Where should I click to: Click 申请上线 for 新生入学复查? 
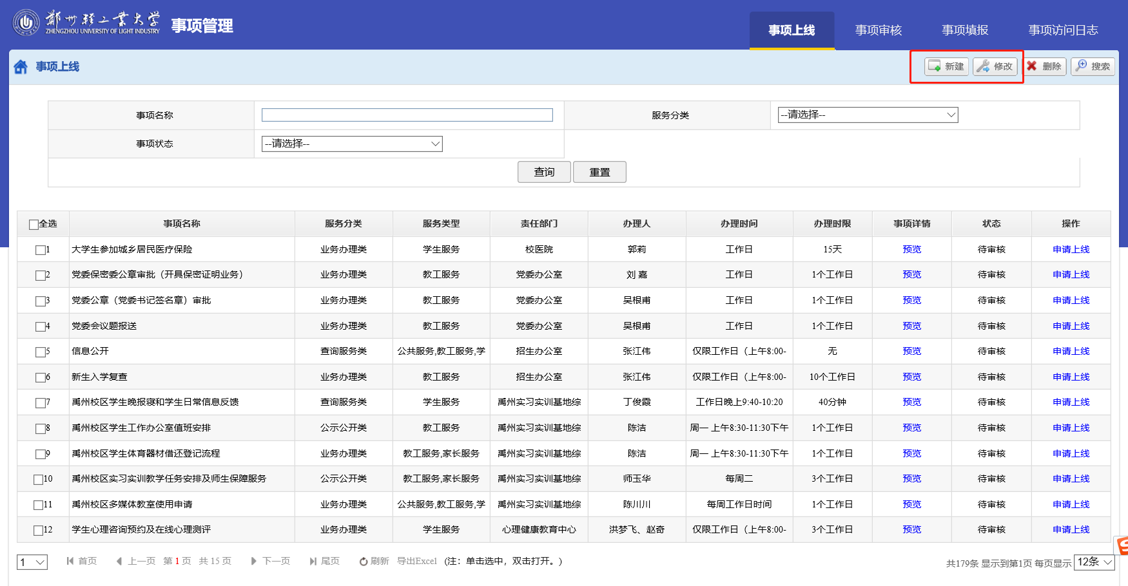[1071, 377]
